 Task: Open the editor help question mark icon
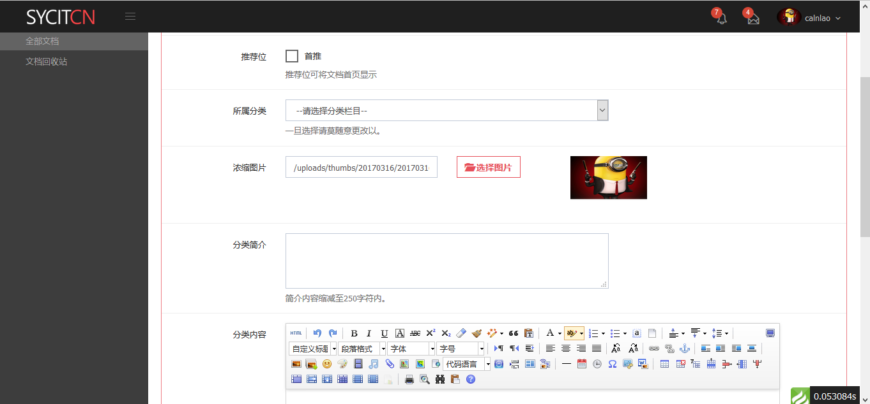(x=471, y=379)
